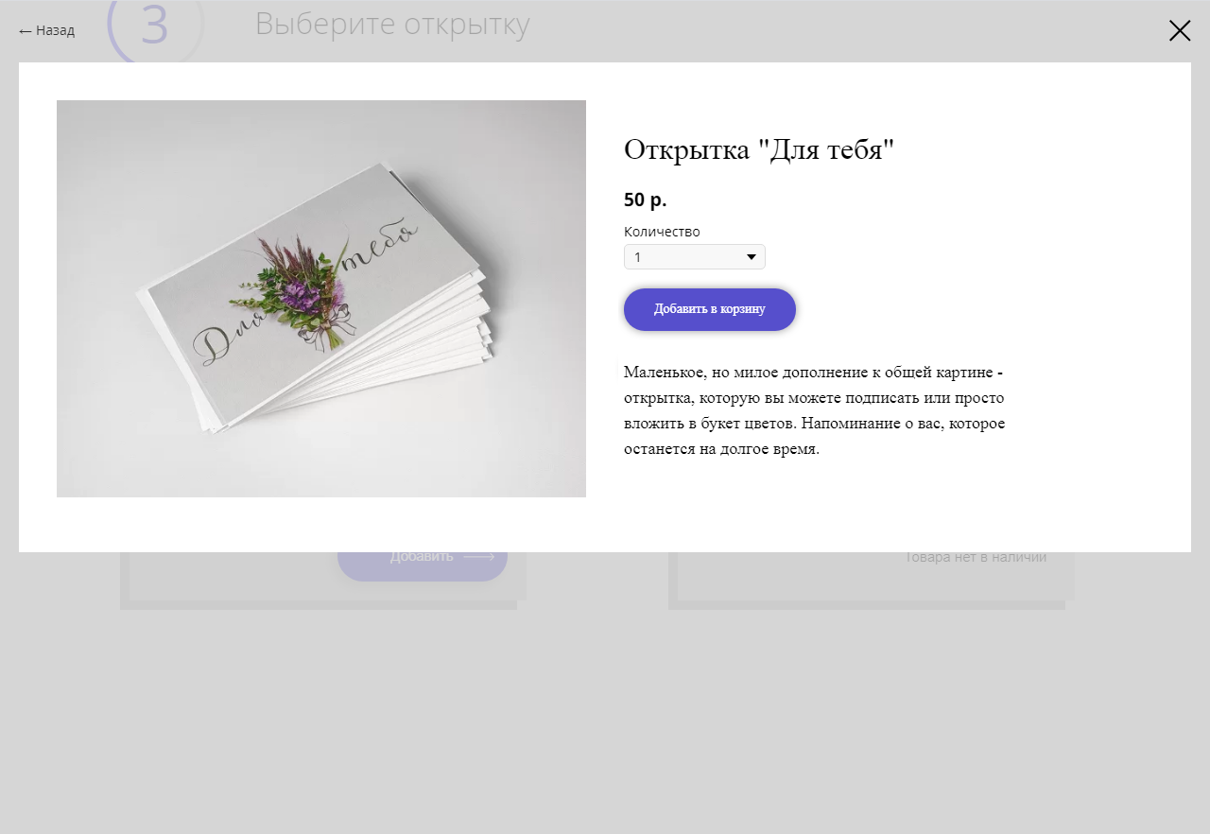The height and width of the screenshot is (834, 1210).
Task: Click the product description paragraph
Action: point(814,409)
